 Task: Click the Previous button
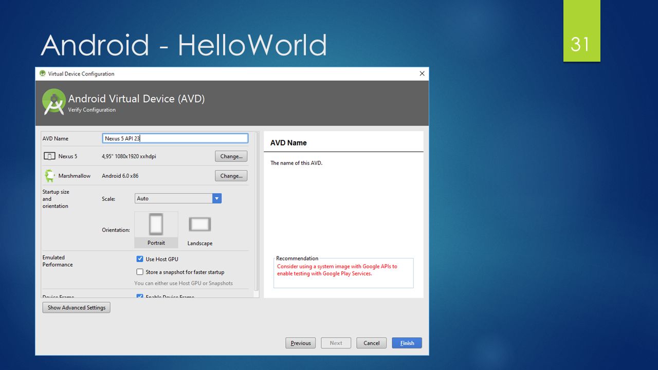301,343
